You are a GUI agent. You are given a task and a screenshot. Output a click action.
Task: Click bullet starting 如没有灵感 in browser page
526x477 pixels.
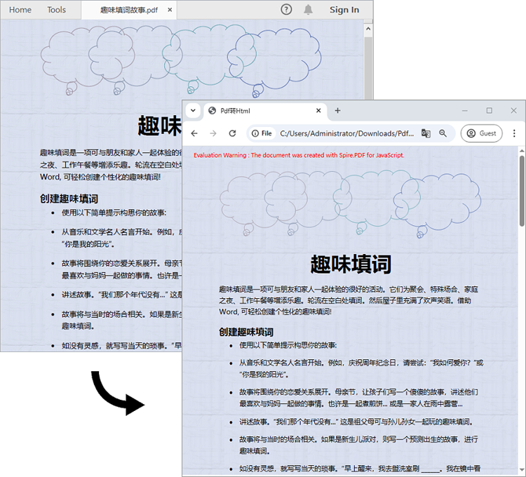point(360,469)
